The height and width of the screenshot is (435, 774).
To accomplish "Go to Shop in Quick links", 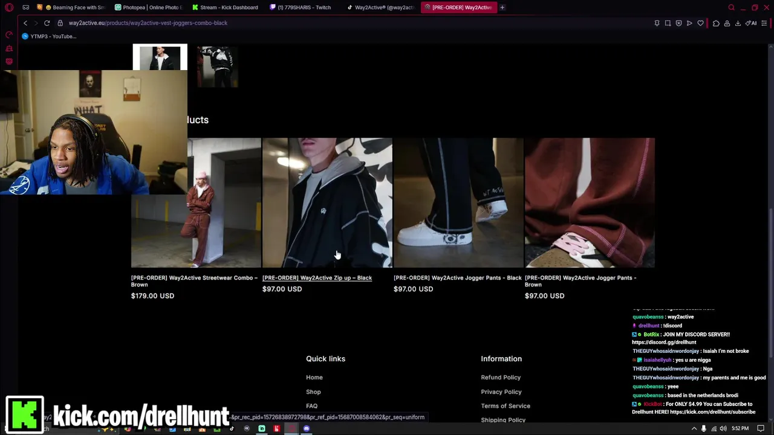I will pyautogui.click(x=313, y=392).
